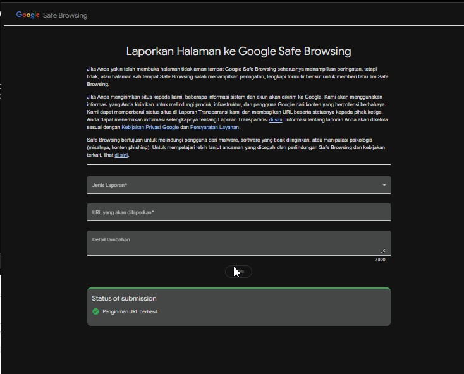
Task: Click the "Pengiriman URL berhasil." status text
Action: pos(130,311)
